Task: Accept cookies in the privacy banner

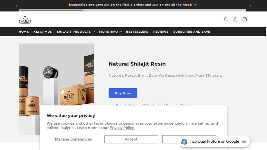Action: (x=131, y=139)
